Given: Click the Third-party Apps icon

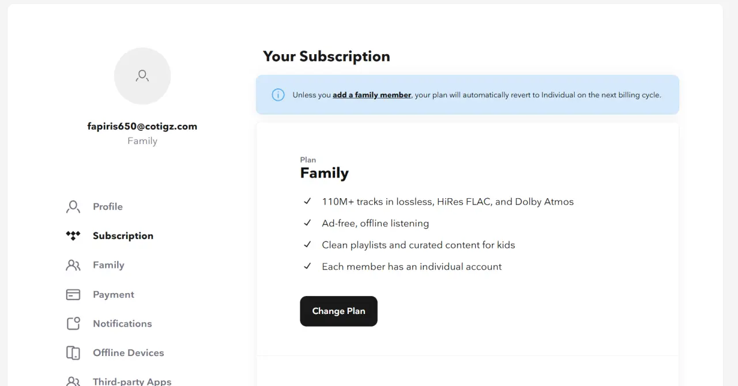Looking at the screenshot, I should pos(73,381).
